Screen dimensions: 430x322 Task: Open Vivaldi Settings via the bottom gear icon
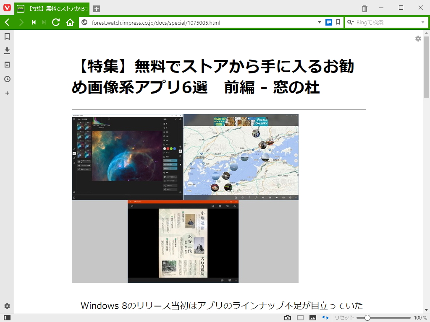pos(7,306)
